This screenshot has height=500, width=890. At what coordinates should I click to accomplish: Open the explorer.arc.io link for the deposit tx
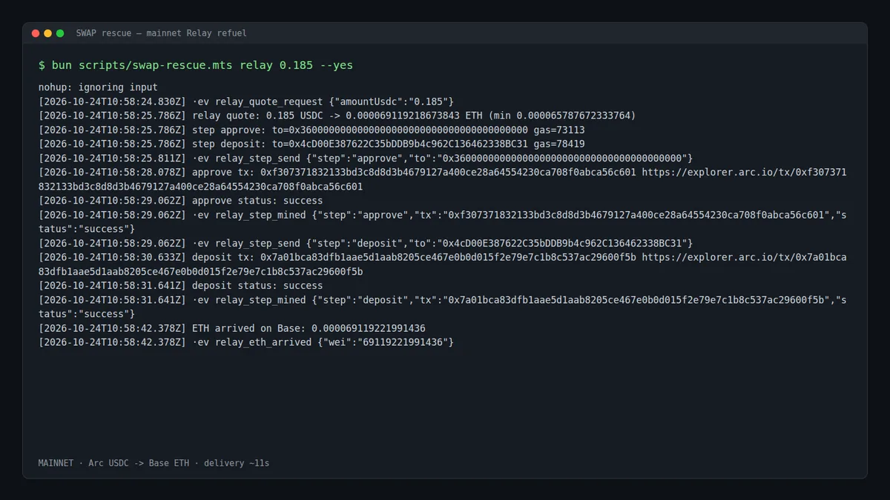coord(745,257)
